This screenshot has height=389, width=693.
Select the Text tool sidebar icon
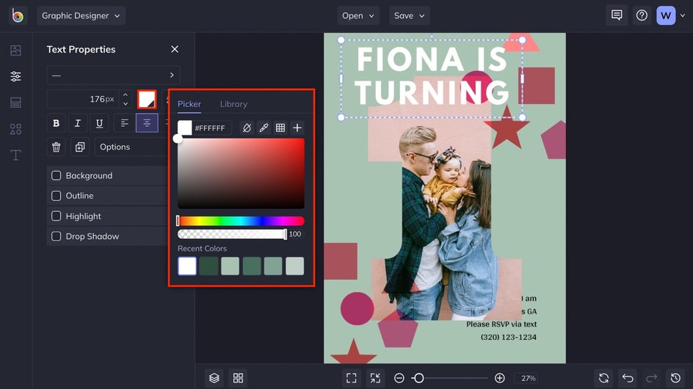click(16, 155)
